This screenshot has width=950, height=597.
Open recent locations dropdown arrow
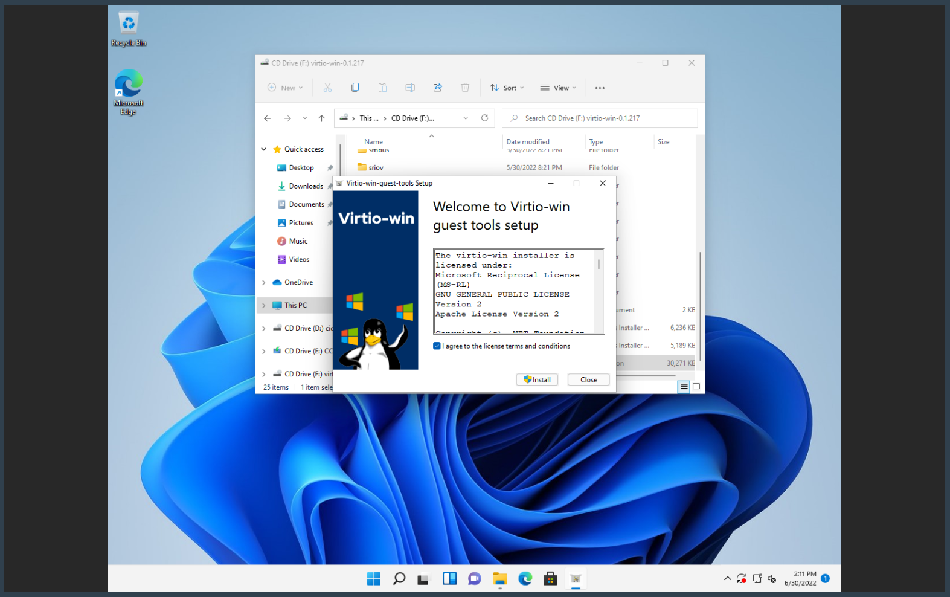305,118
